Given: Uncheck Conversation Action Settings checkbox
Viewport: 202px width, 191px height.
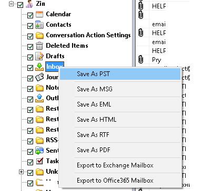Looking at the screenshot, I should point(30,36).
